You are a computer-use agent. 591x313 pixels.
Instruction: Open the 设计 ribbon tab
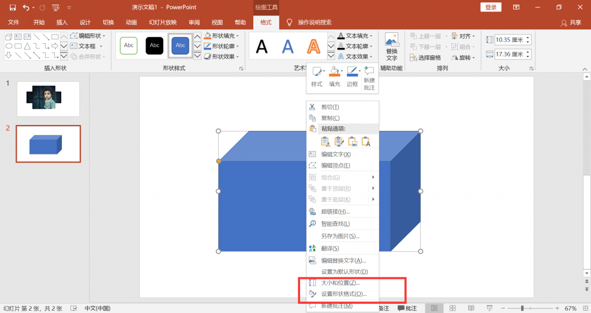coord(85,22)
